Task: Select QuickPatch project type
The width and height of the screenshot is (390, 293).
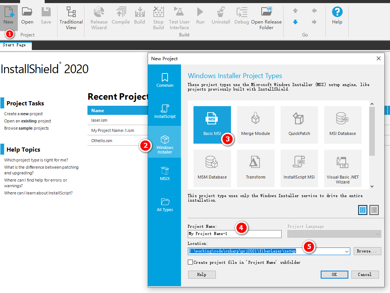Action: [x=299, y=125]
